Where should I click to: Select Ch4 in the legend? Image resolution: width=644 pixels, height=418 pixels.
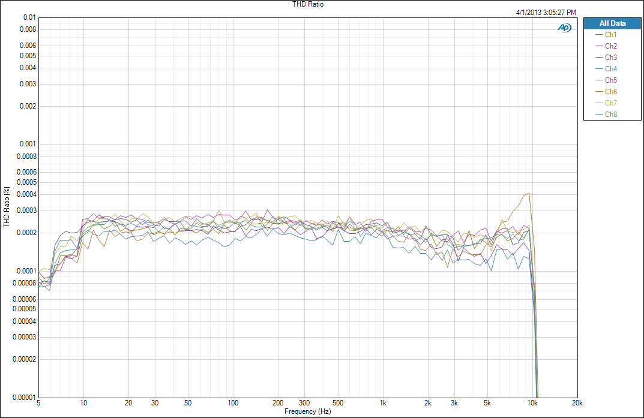click(606, 69)
